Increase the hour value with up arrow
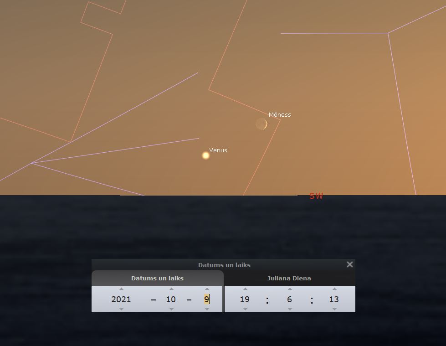The width and height of the screenshot is (446, 346). pyautogui.click(x=245, y=289)
